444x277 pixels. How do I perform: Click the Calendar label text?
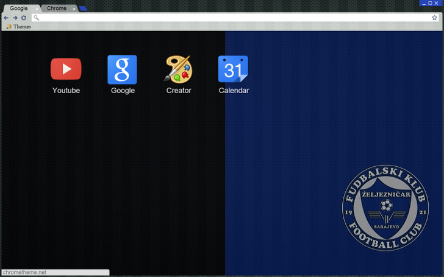234,91
